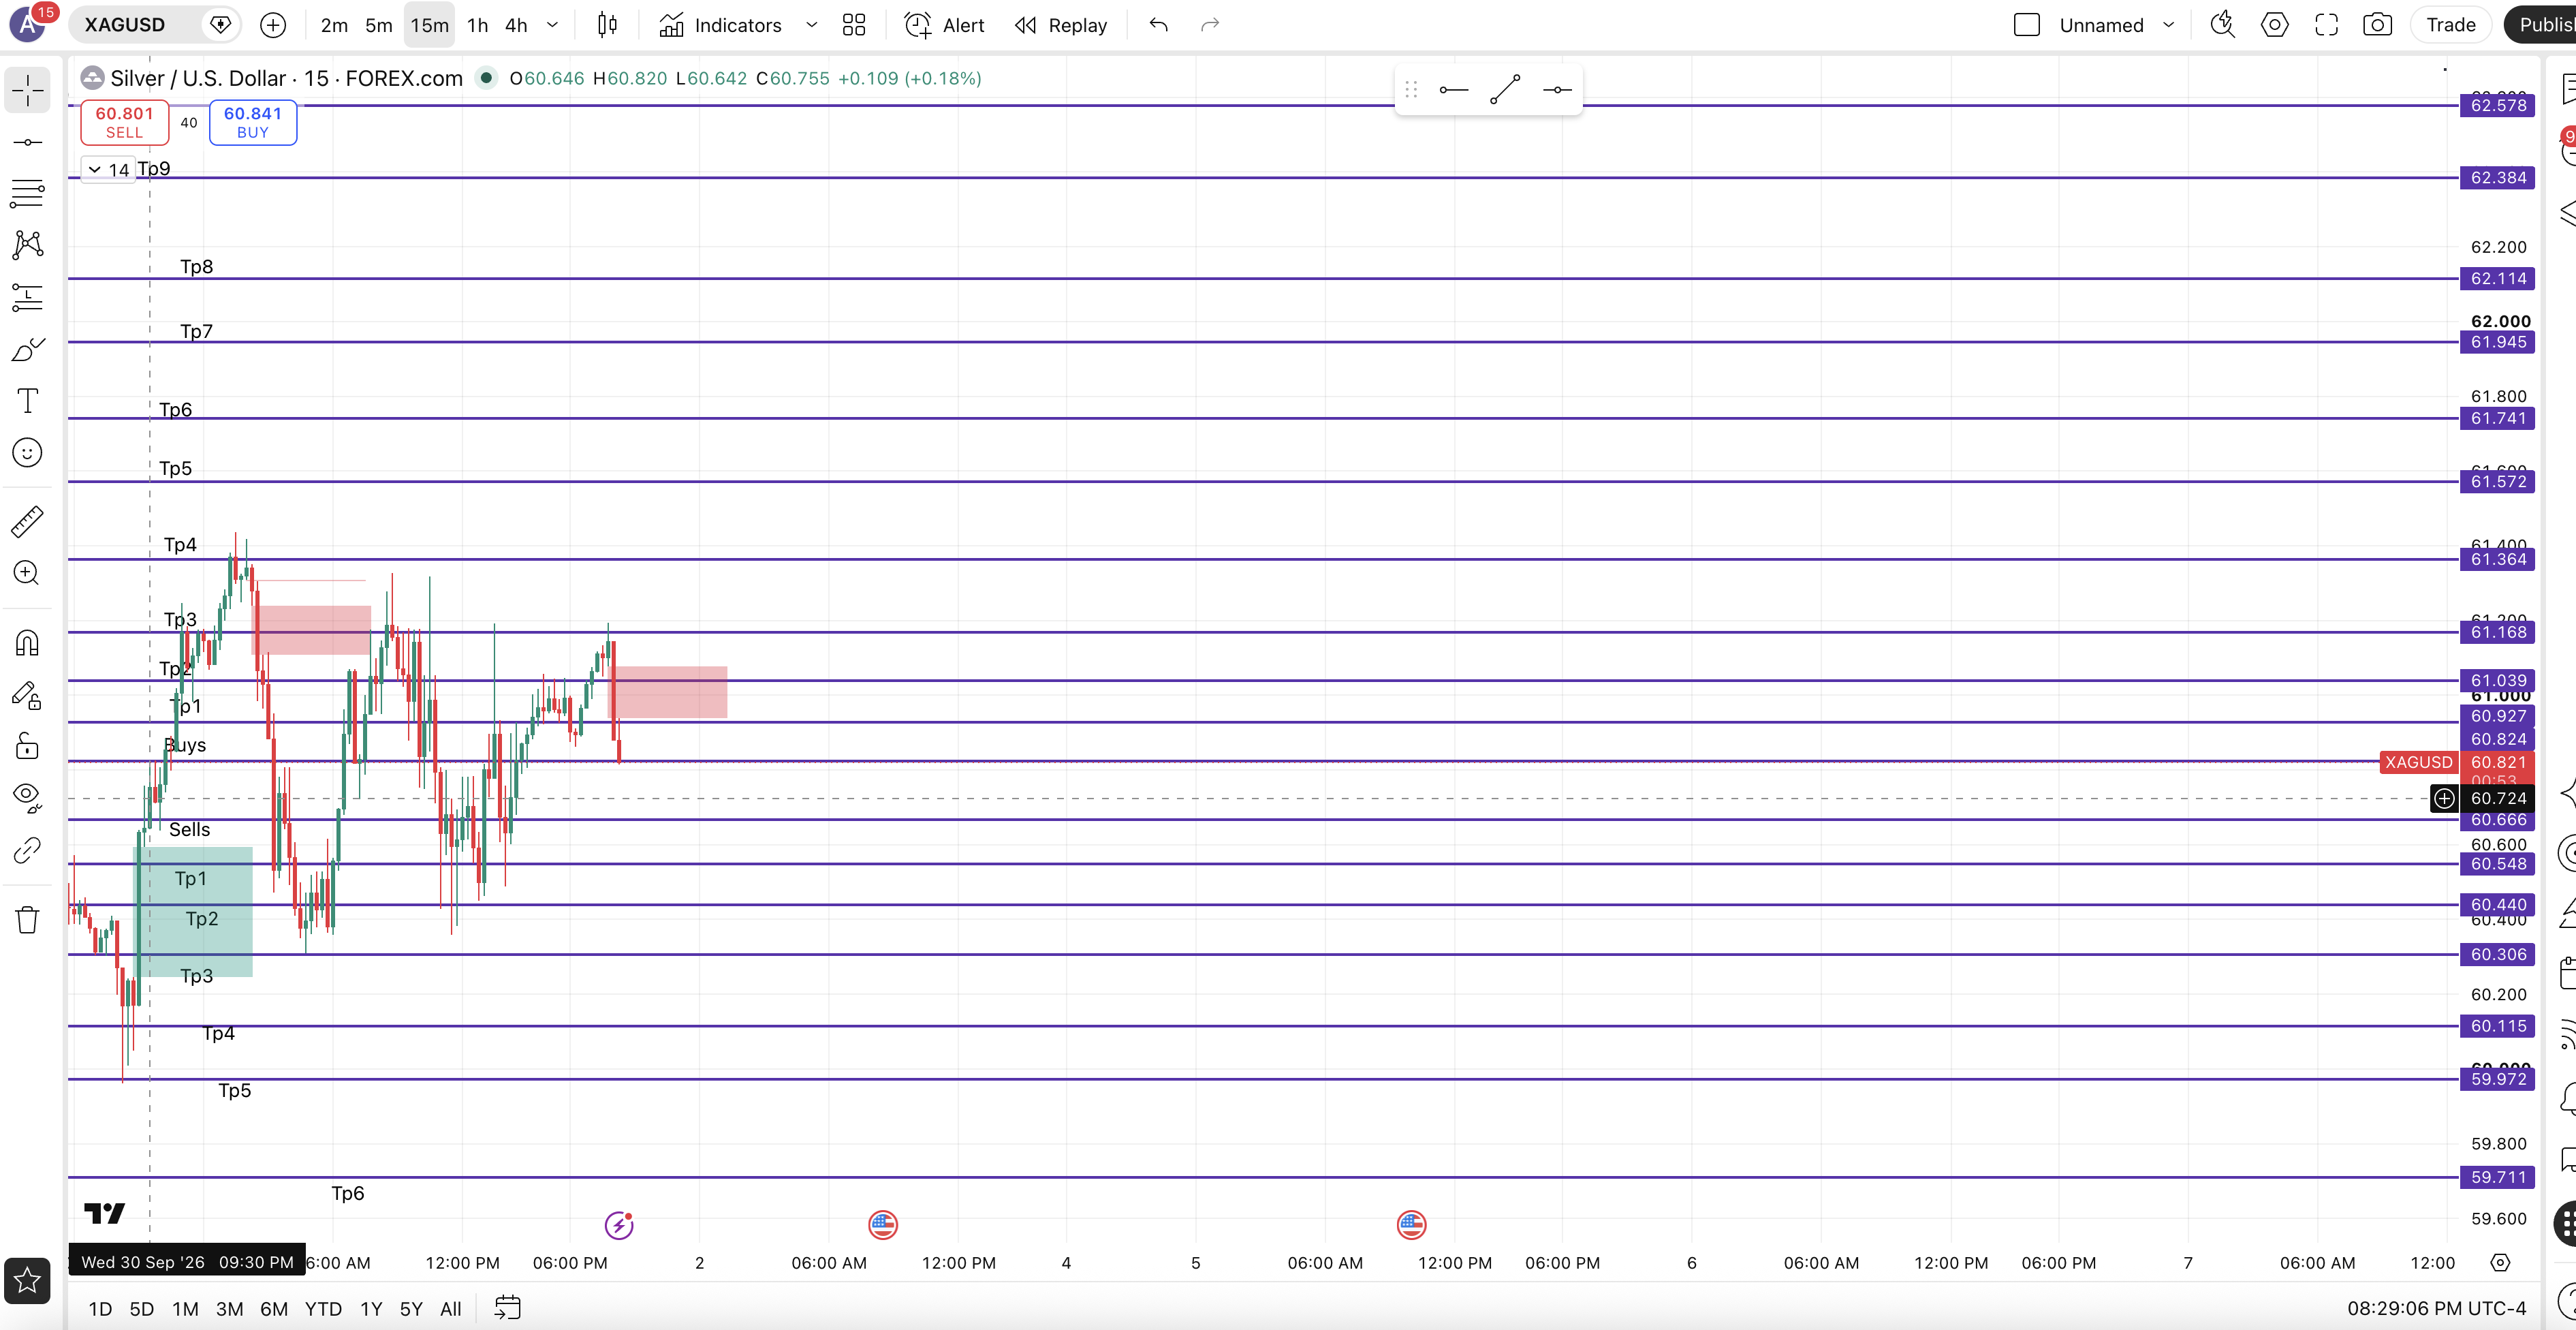Pick the brush drawing tool

[x=28, y=349]
